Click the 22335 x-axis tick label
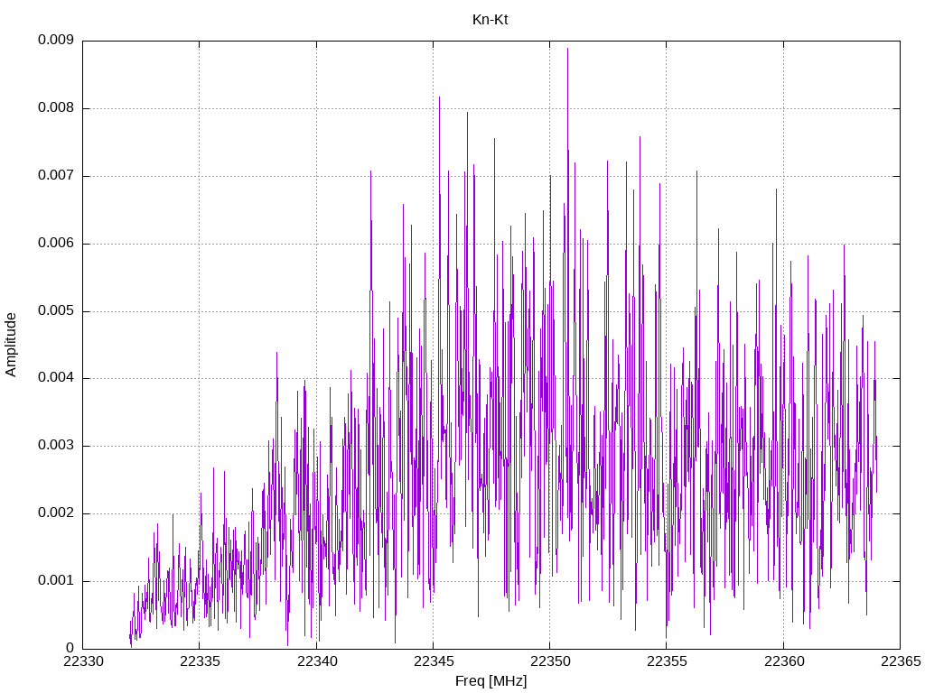This screenshot has height=693, width=925. click(200, 661)
